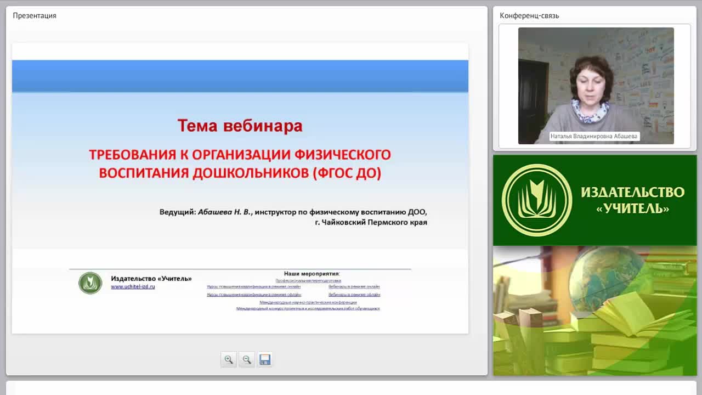Click the Наталья Владимировна Абашева name label
The height and width of the screenshot is (395, 702).
(x=595, y=136)
